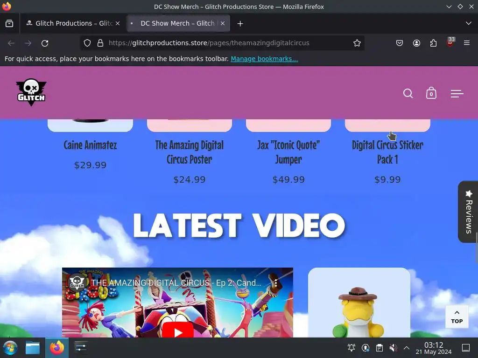Open the Caine Animatez product

(x=90, y=145)
